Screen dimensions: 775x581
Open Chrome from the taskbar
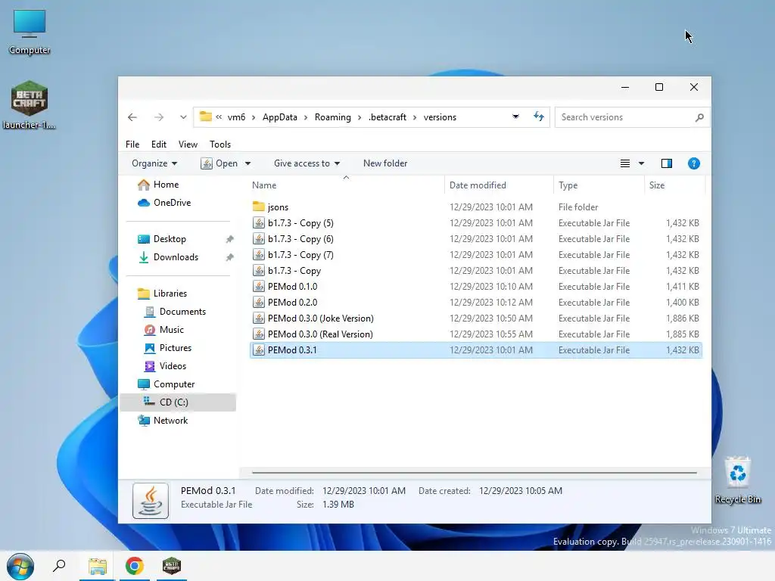pyautogui.click(x=135, y=566)
